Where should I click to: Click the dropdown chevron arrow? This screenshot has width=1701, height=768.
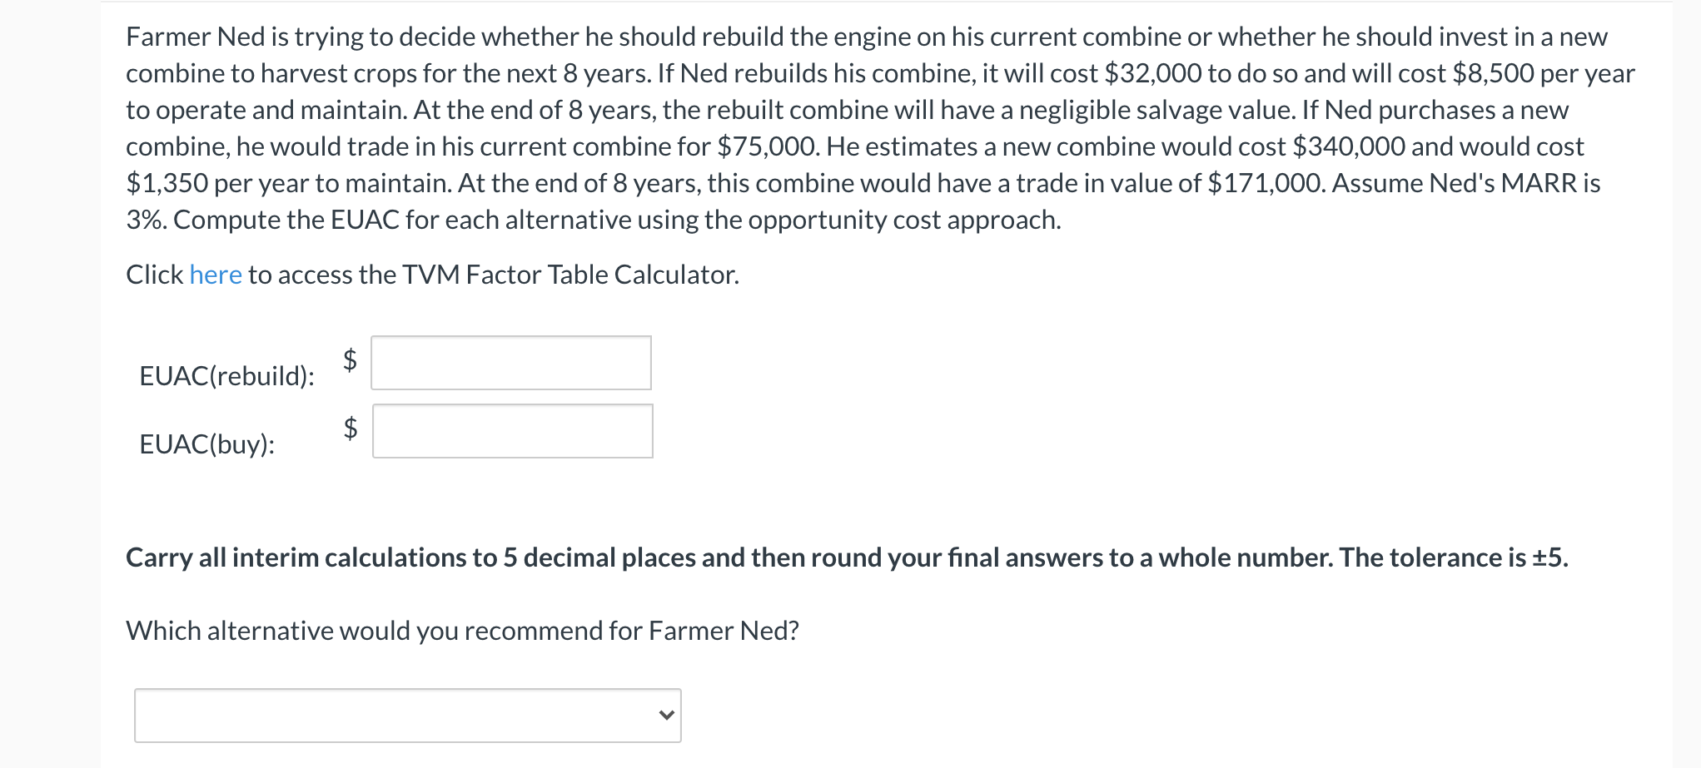click(666, 716)
